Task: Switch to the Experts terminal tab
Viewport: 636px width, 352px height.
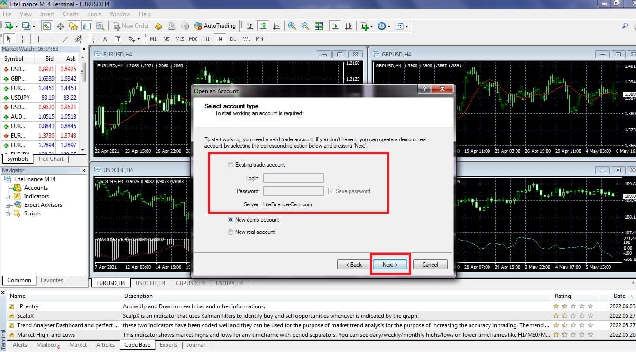Action: click(168, 345)
